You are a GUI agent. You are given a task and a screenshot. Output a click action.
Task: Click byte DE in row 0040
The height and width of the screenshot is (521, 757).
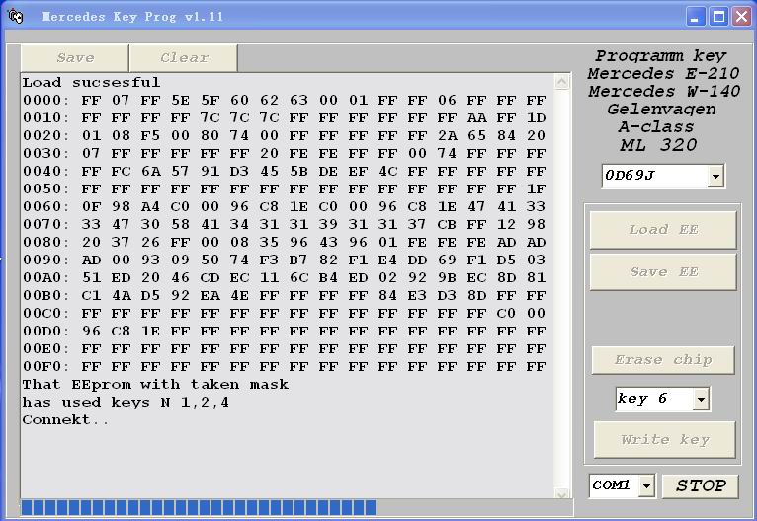pyautogui.click(x=328, y=171)
